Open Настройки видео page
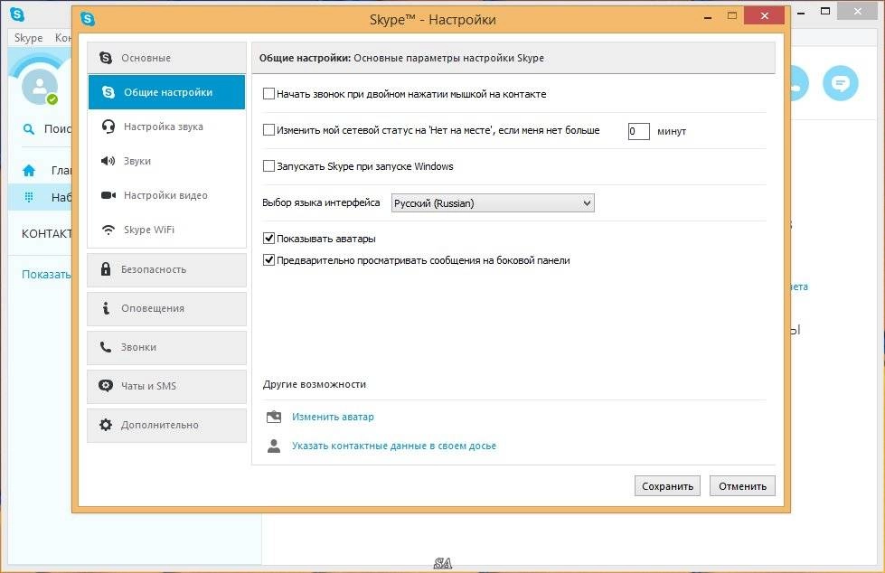 tap(166, 195)
